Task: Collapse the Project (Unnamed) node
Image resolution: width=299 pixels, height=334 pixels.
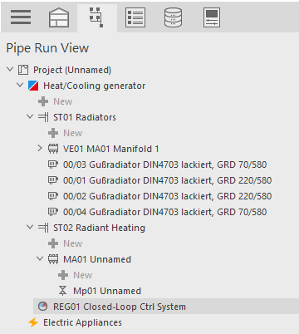Action: (10, 69)
